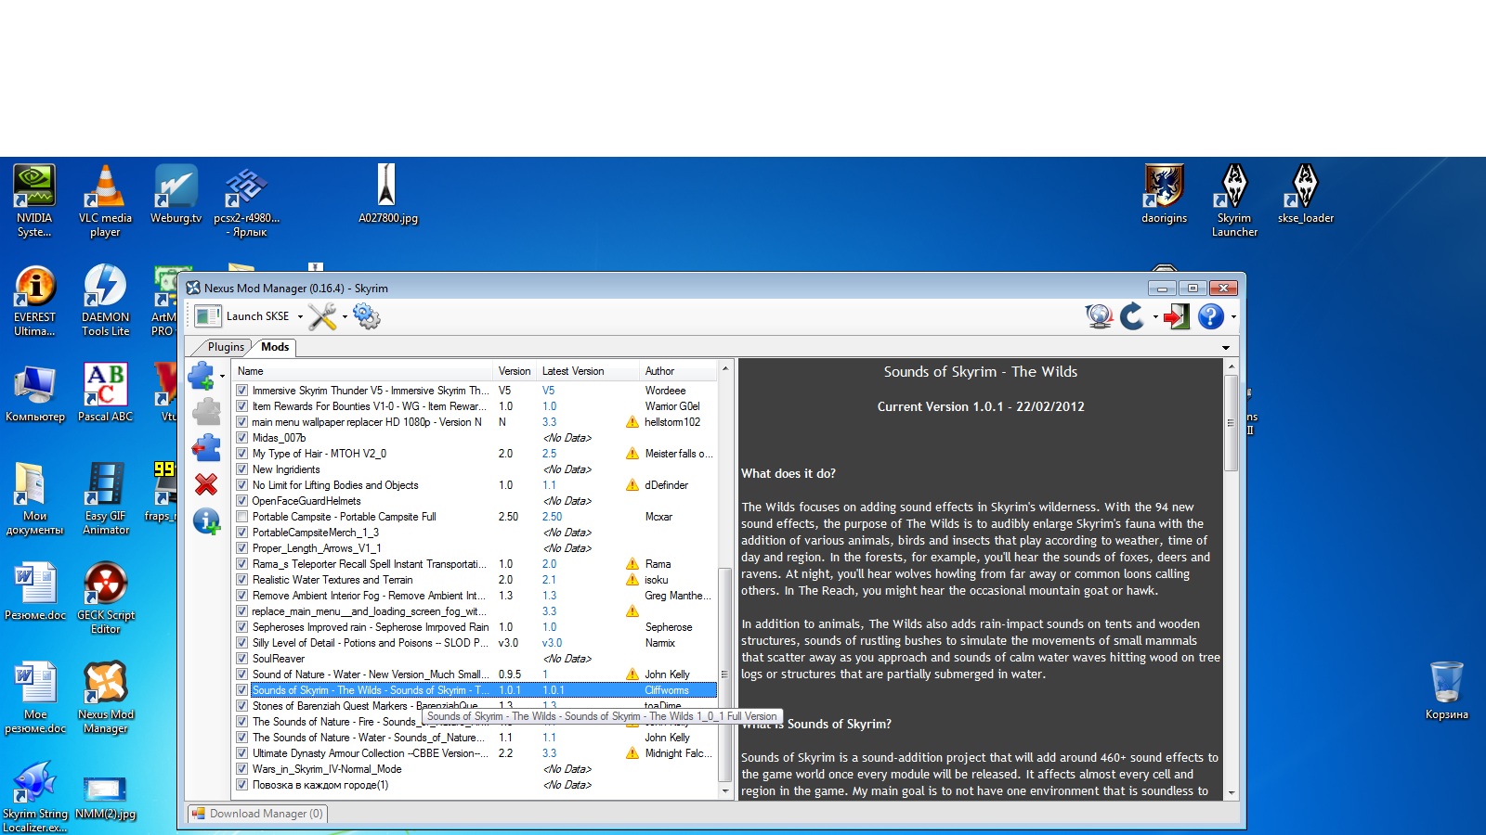The width and height of the screenshot is (1486, 835).
Task: Uncheck Sounds of Skyrim - The Wilds mod
Action: click(x=242, y=690)
